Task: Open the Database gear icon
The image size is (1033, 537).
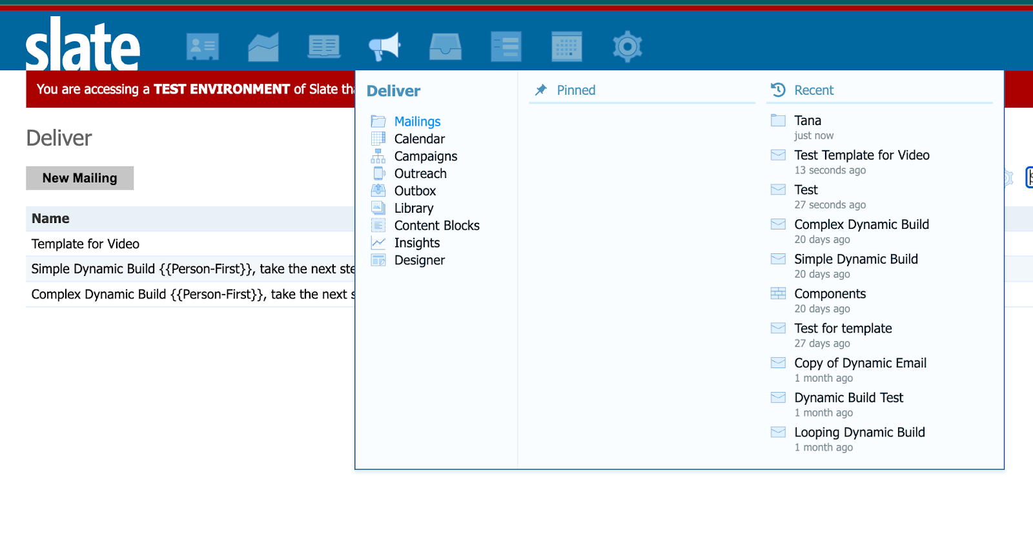Action: (627, 46)
